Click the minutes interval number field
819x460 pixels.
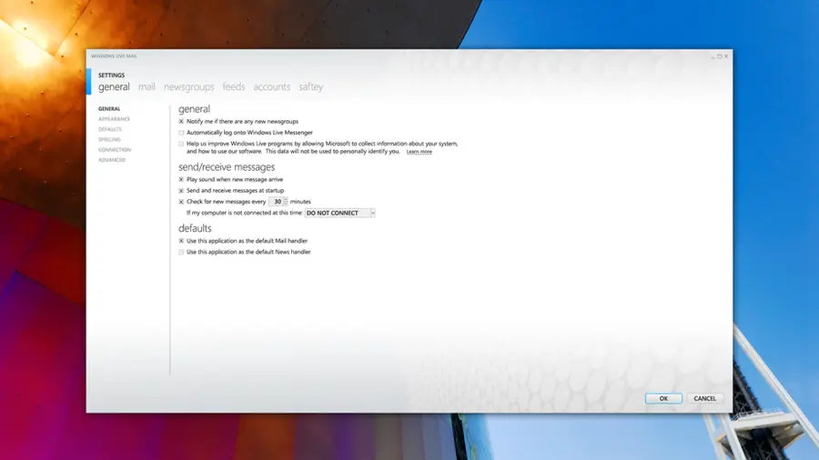coord(276,201)
